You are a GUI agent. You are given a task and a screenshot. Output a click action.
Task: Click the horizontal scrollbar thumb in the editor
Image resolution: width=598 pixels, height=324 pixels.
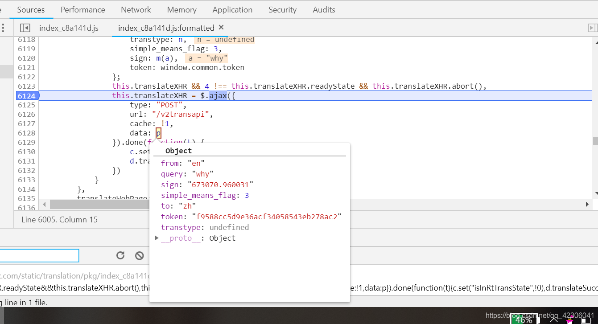(x=99, y=204)
